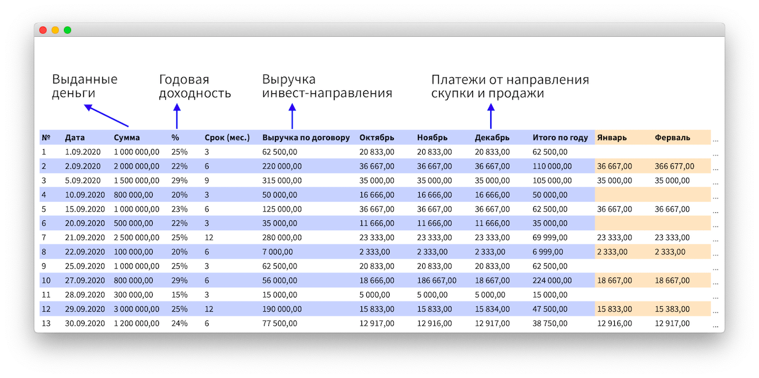Select the Итого по году column header
Image resolution: width=759 pixels, height=378 pixels.
tap(560, 137)
